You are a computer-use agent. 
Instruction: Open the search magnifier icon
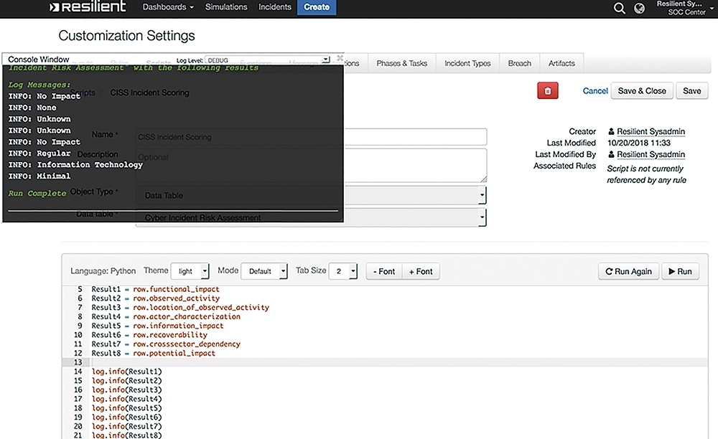[x=619, y=8]
